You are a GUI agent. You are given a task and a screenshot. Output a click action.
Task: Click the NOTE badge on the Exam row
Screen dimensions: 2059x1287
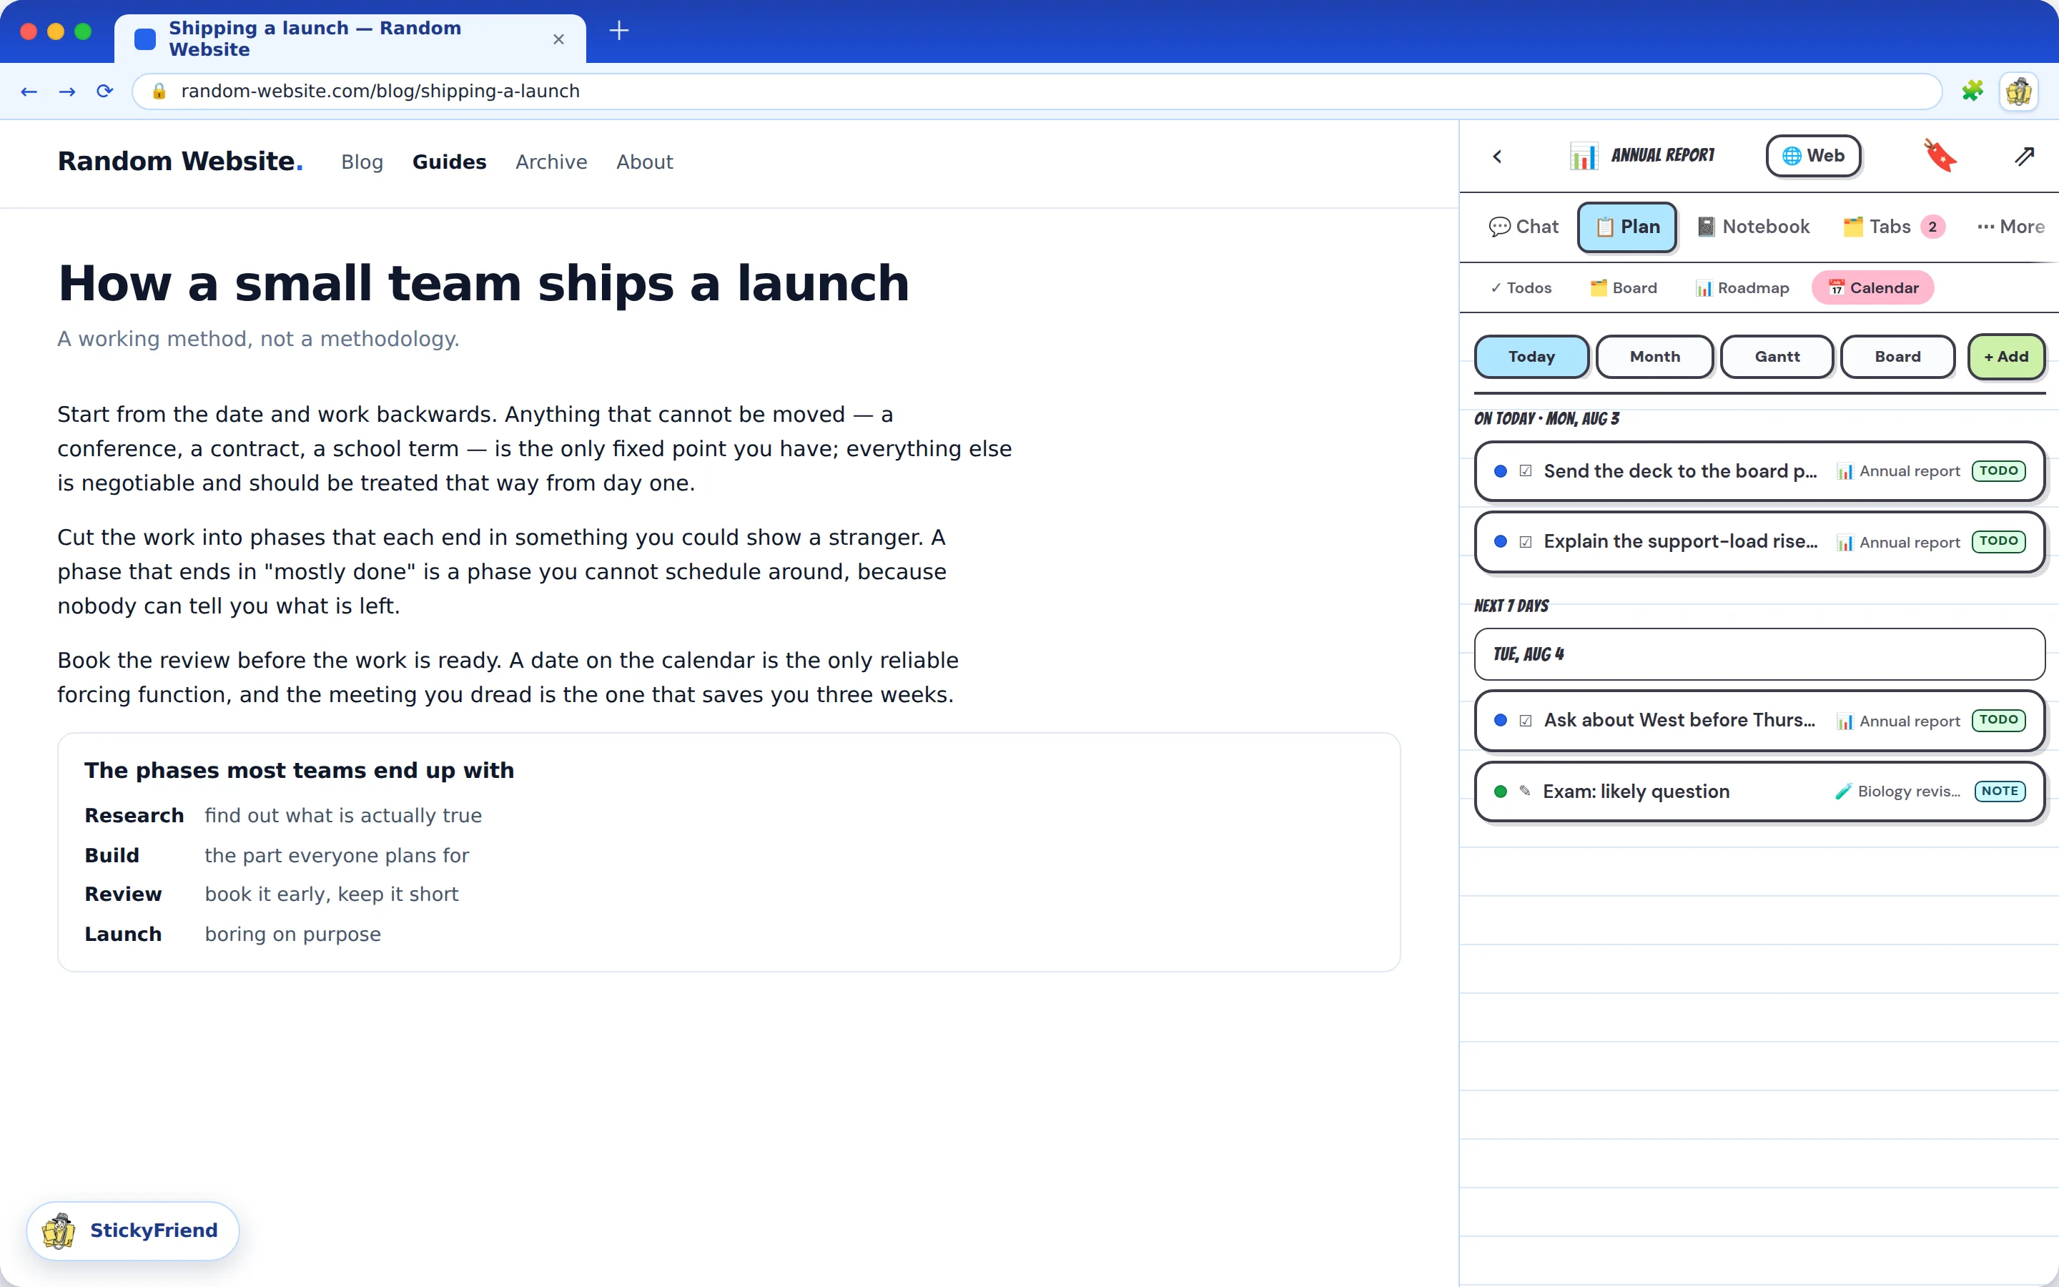click(2000, 791)
